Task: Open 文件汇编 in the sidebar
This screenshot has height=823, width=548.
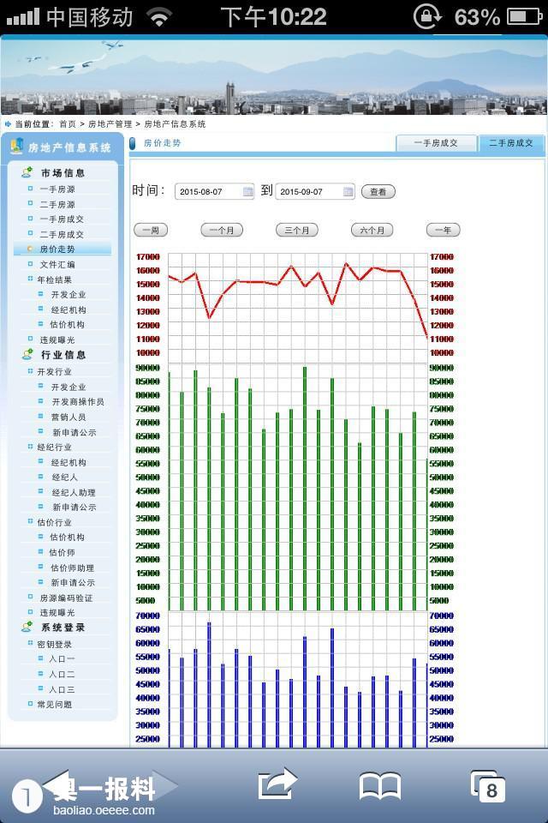Action: [57, 264]
